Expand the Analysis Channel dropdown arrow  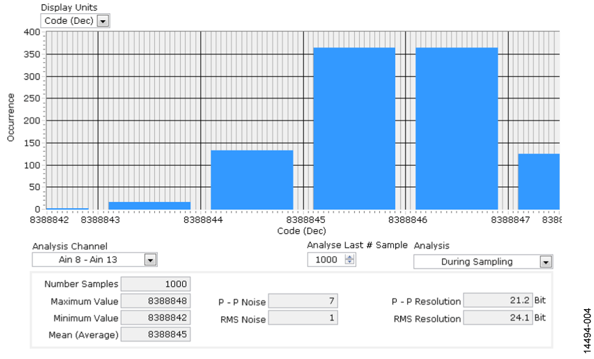[x=150, y=260]
